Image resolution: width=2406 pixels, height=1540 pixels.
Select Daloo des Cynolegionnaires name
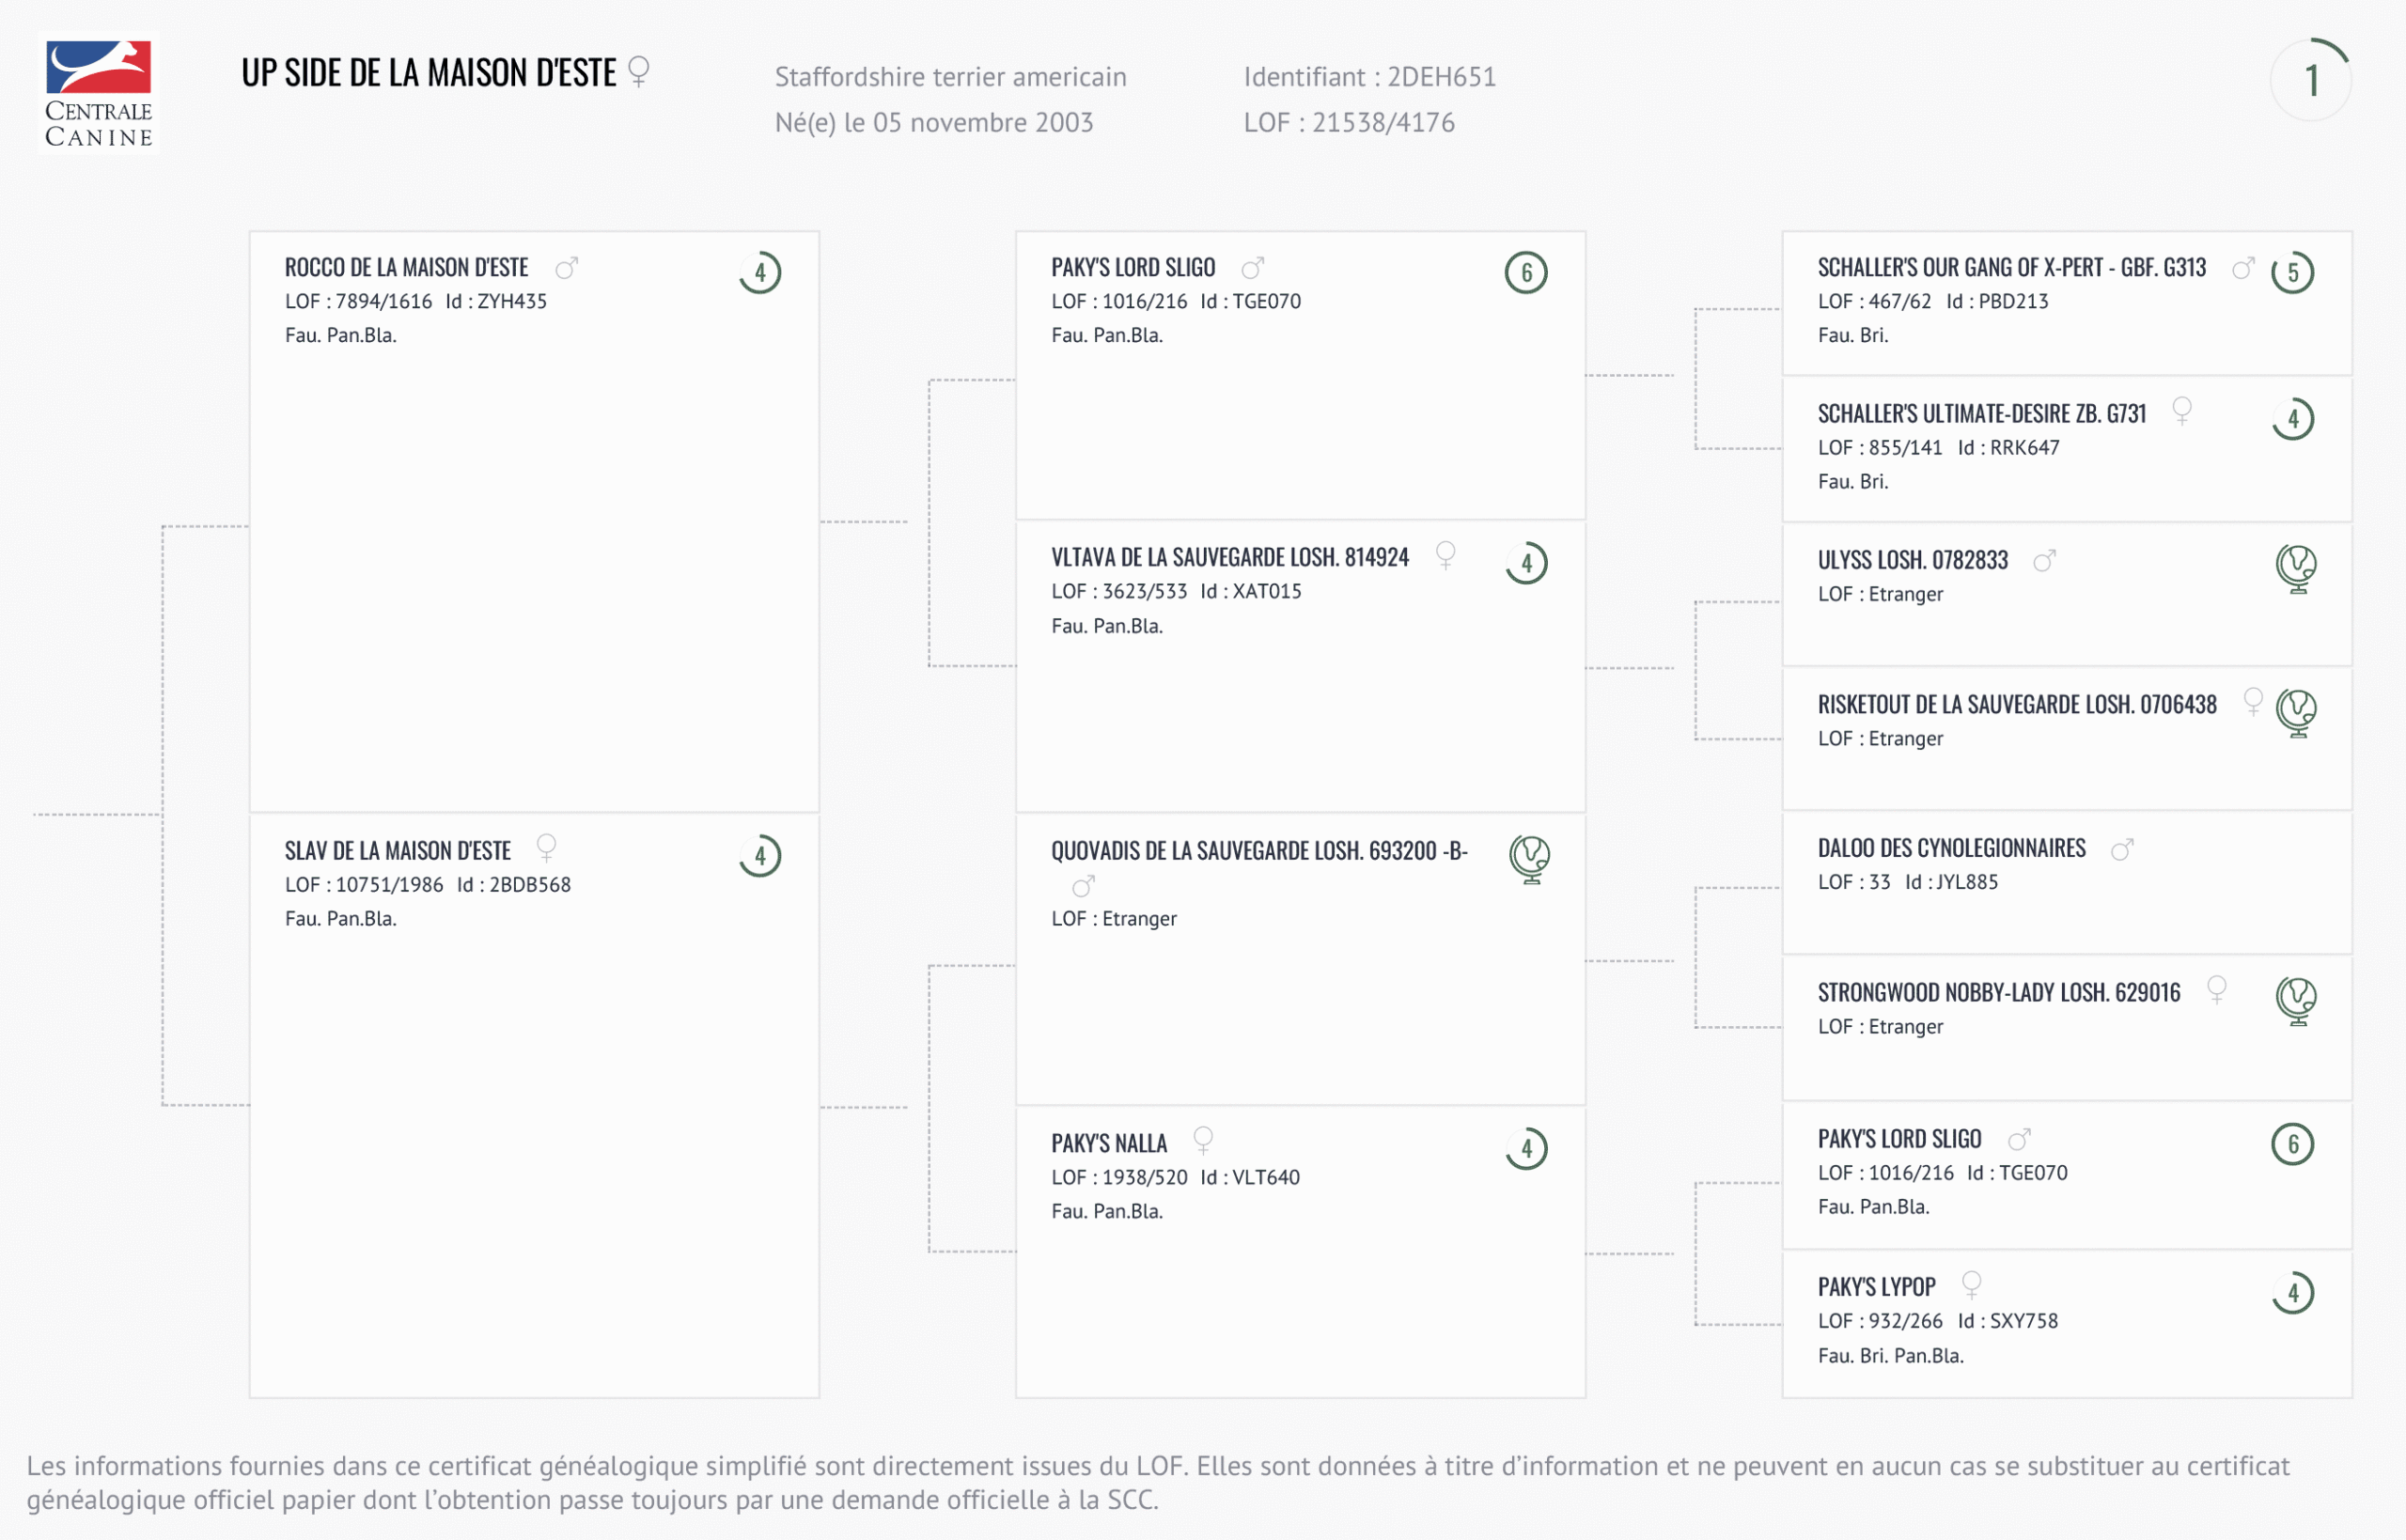(x=1951, y=848)
